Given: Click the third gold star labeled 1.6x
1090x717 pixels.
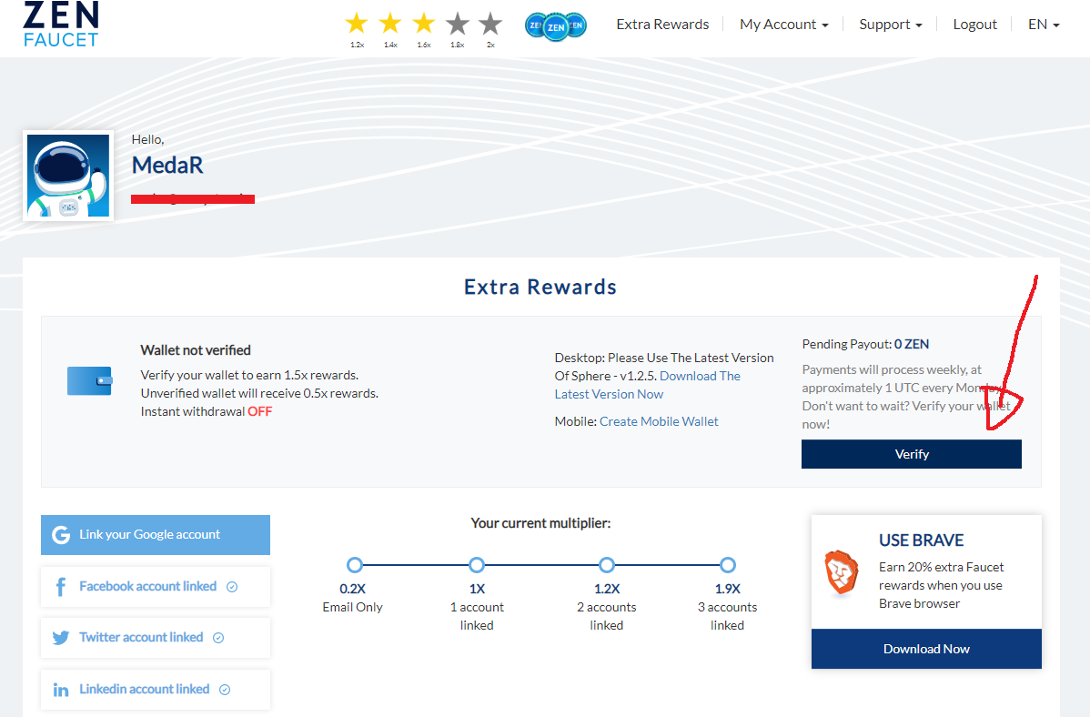Looking at the screenshot, I should point(423,24).
